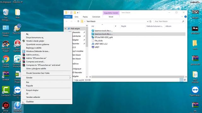Open the Google Chrome desktop shortcut
The width and height of the screenshot is (202, 113).
point(6,61)
